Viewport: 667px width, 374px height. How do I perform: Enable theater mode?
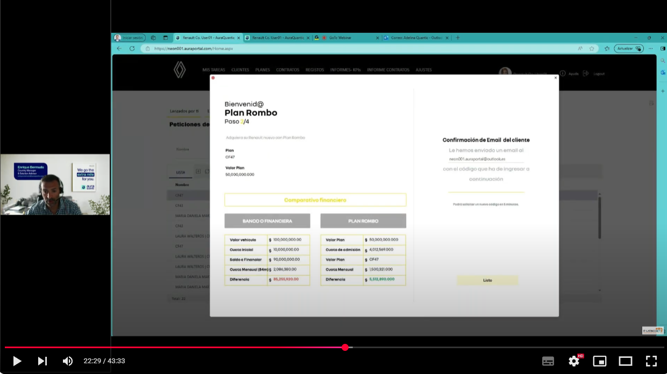pos(626,361)
